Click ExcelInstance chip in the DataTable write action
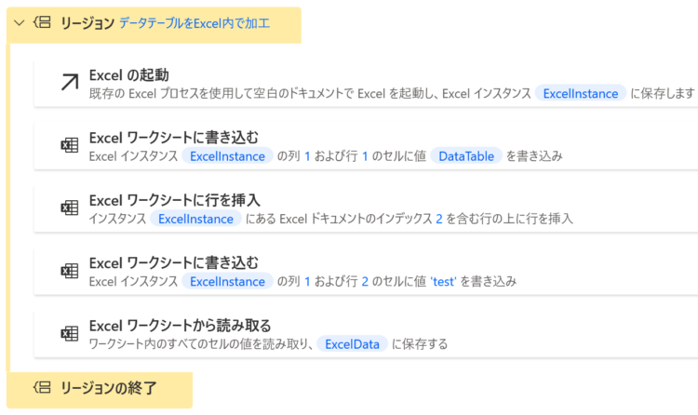Image resolution: width=698 pixels, height=415 pixels. [x=227, y=156]
